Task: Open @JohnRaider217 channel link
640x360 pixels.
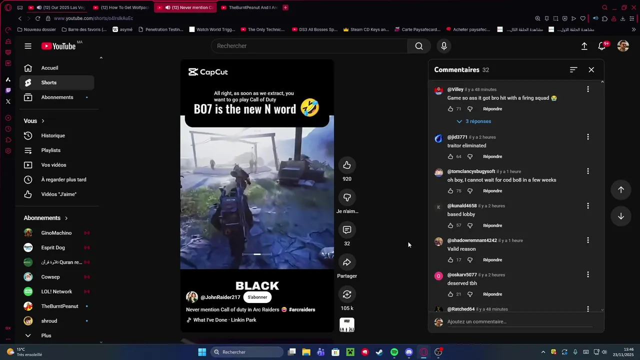Action: click(220, 297)
